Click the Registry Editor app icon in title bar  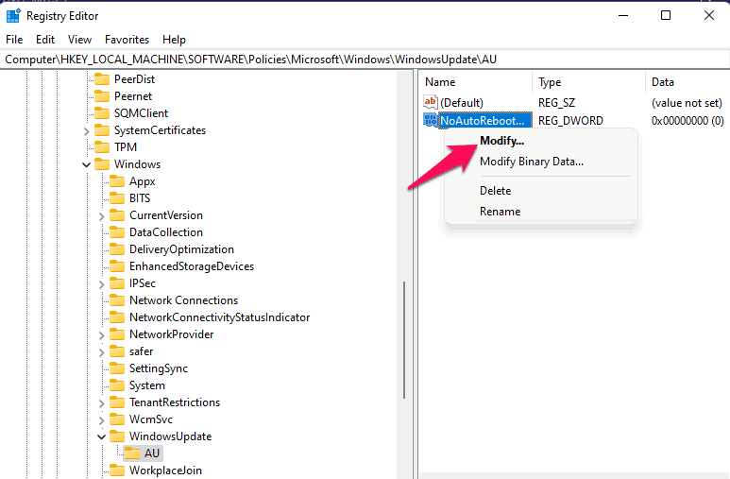coord(13,16)
